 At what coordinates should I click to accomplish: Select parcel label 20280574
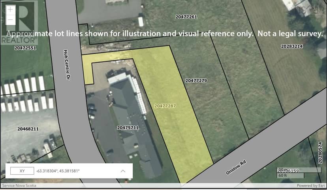click(x=321, y=153)
